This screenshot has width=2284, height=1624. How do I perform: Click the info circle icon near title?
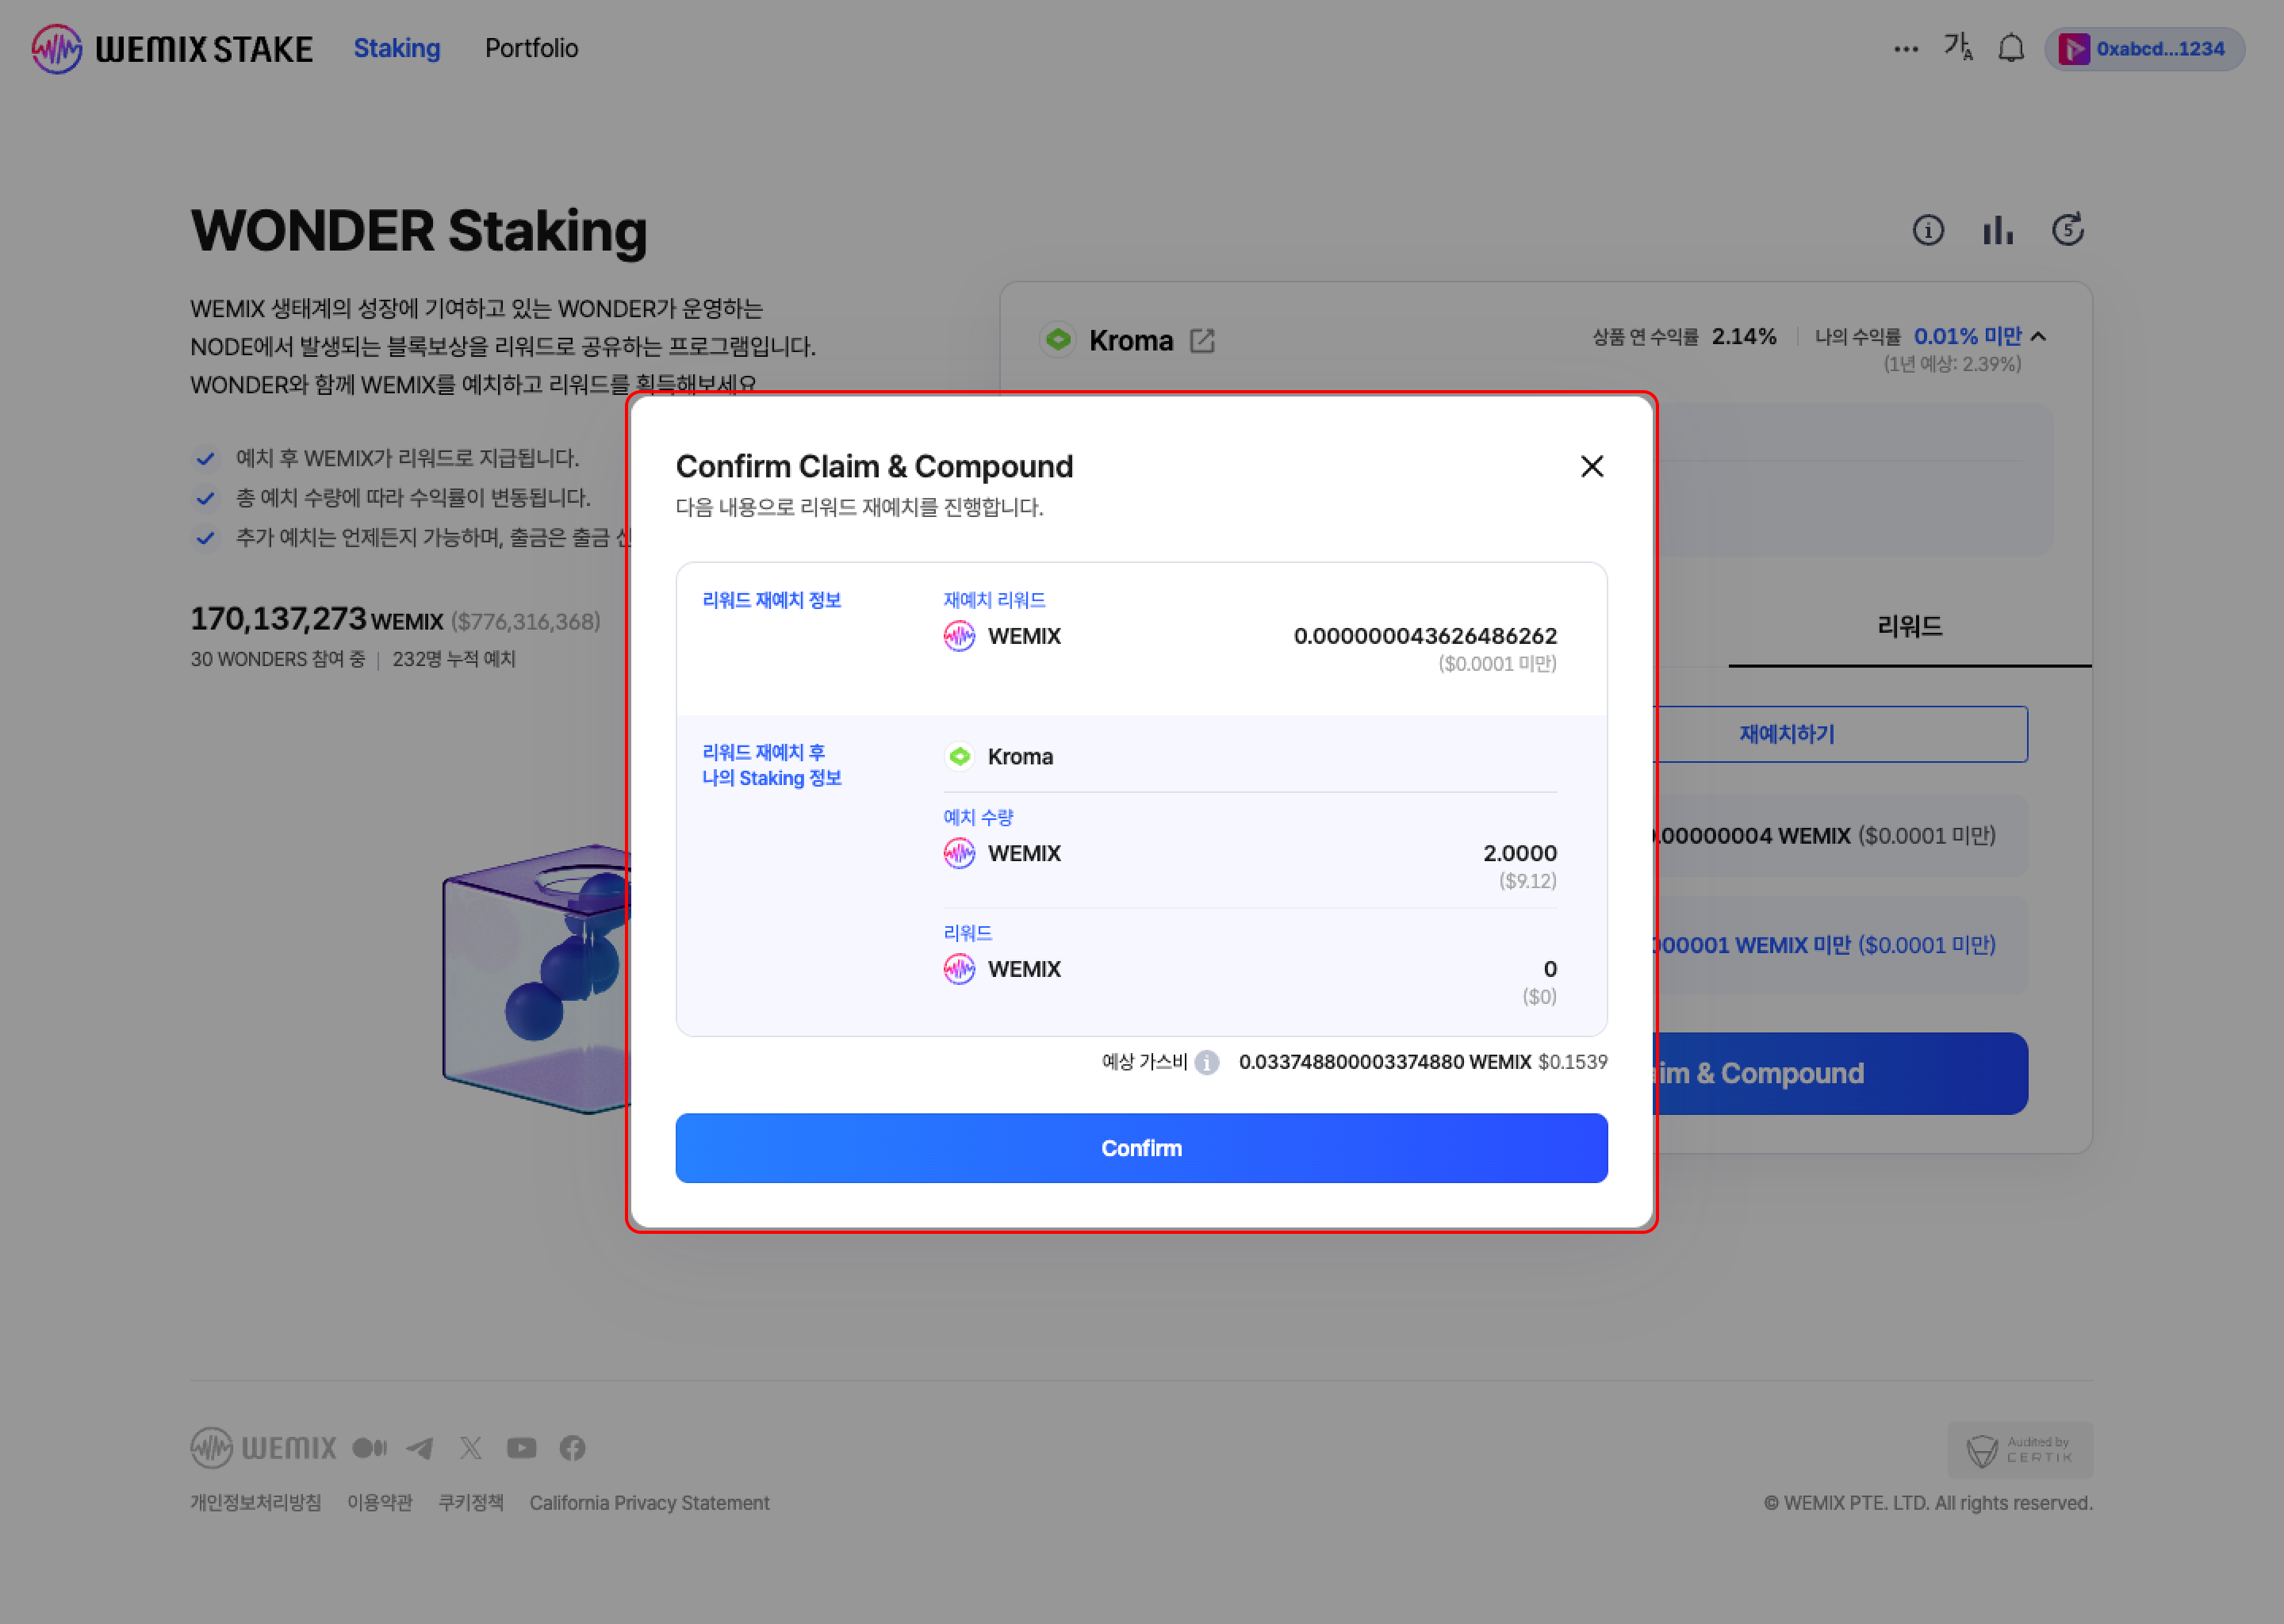[x=1927, y=231]
